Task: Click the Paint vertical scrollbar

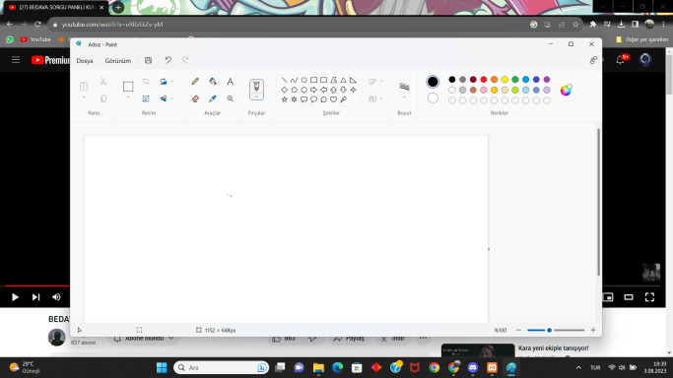Action: (598, 202)
